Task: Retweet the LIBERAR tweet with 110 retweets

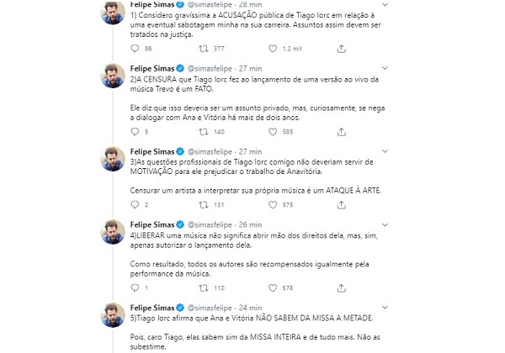Action: (x=203, y=287)
